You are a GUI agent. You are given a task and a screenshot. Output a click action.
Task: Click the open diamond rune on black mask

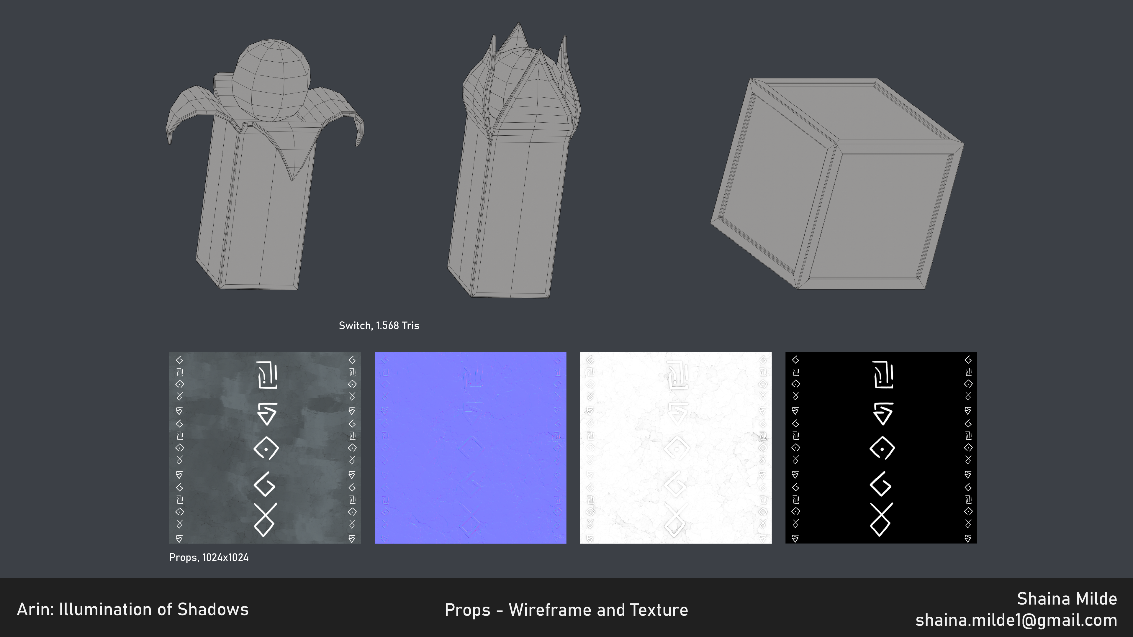880,484
